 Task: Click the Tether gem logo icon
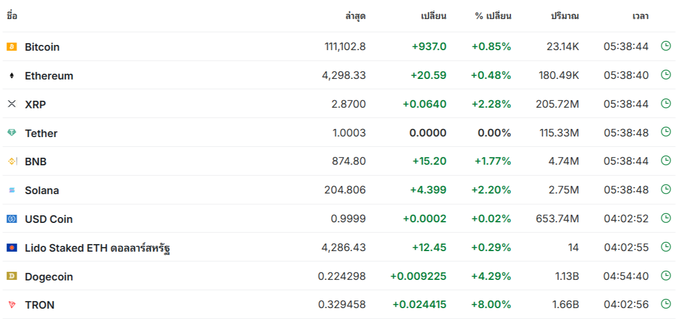tap(12, 133)
